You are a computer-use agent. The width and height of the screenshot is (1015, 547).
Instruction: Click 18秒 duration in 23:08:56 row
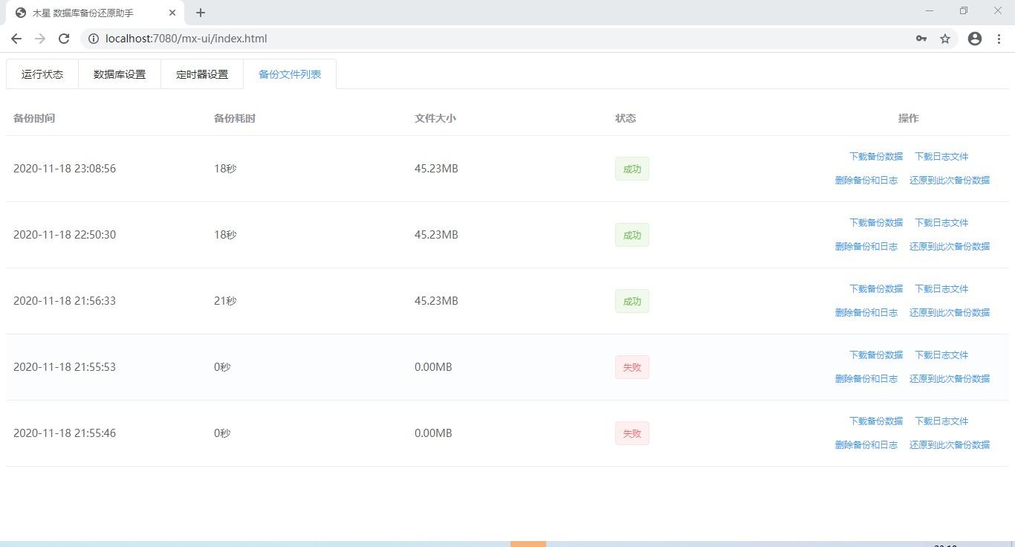(x=225, y=169)
